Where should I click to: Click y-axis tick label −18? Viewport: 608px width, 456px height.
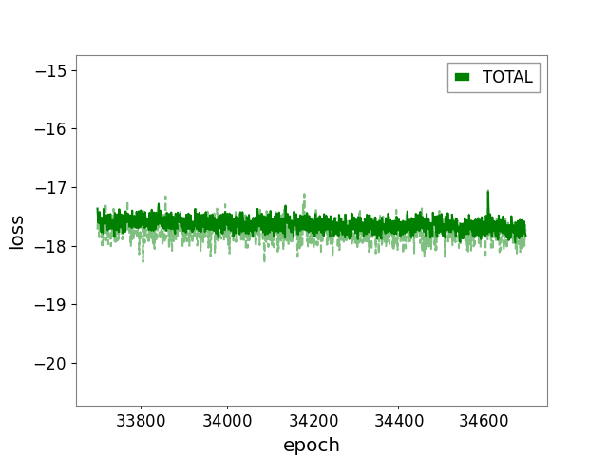[x=50, y=246]
